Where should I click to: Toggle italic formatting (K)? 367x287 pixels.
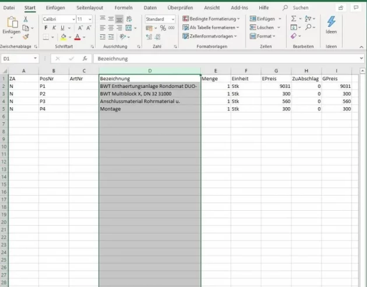pyautogui.click(x=54, y=27)
